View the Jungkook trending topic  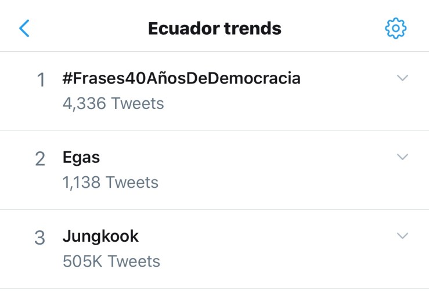(x=100, y=236)
